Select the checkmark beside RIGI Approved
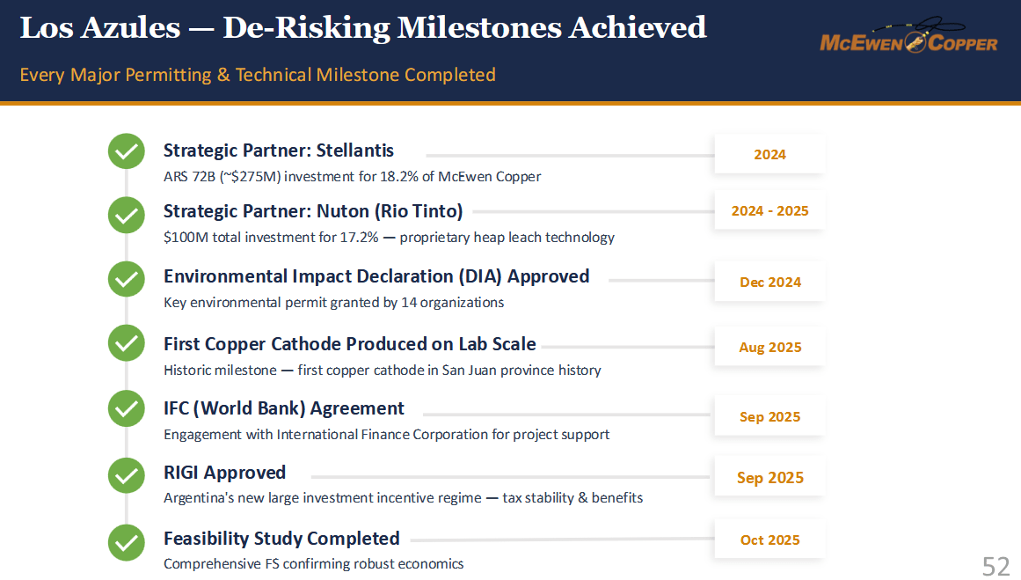 (x=127, y=476)
